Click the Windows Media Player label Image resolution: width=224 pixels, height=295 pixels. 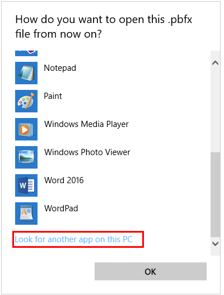pos(86,124)
